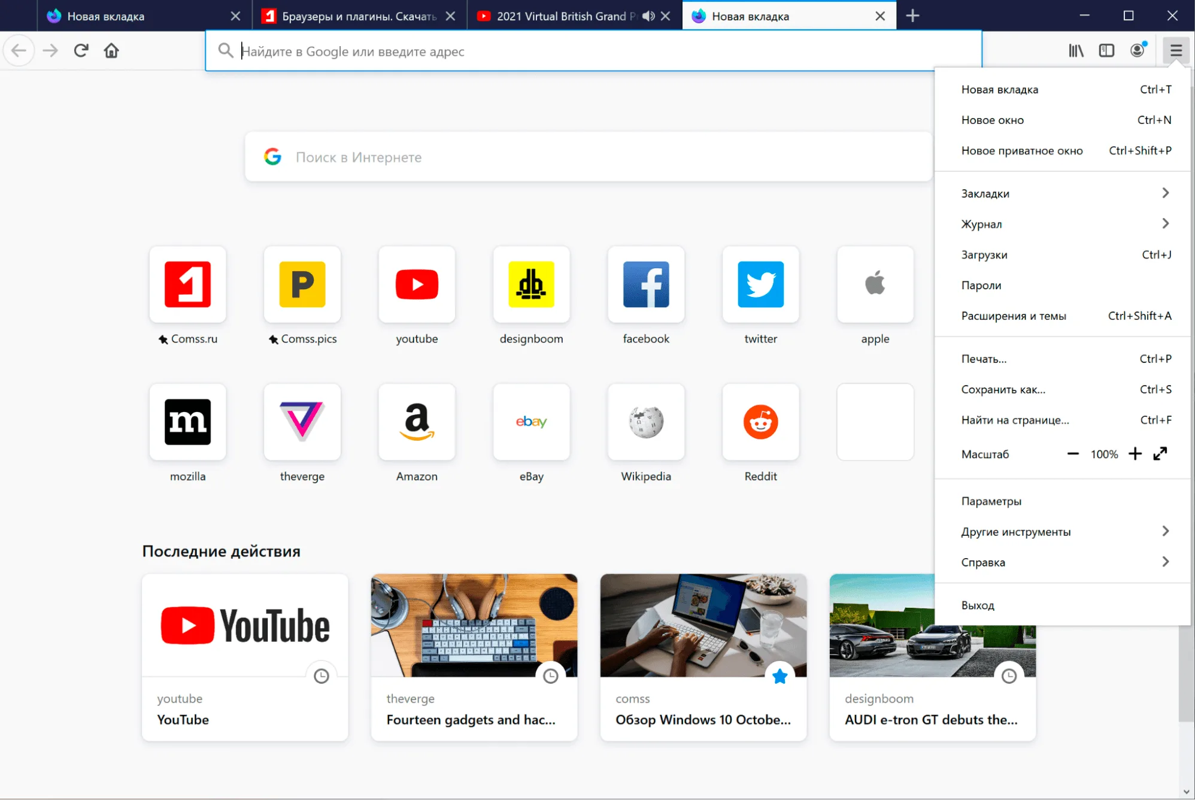This screenshot has width=1195, height=800.
Task: Expand the Справка submenu
Action: click(x=1063, y=562)
